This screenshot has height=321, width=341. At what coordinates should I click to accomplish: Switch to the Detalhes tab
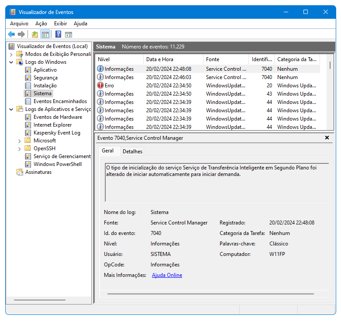pyautogui.click(x=132, y=152)
